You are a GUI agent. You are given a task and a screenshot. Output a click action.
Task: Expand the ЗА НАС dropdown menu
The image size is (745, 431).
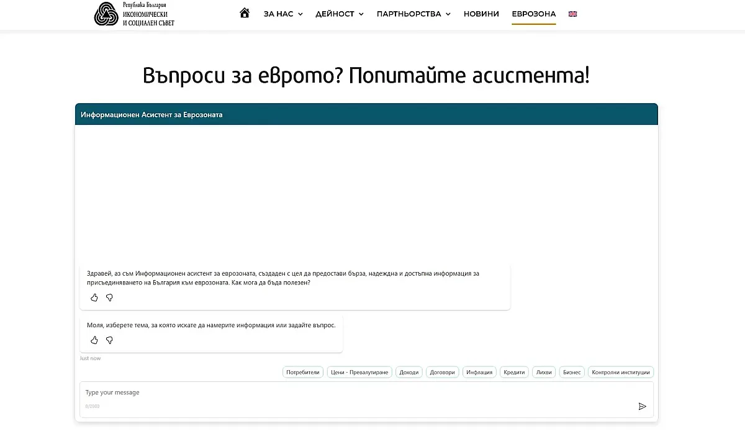[283, 14]
